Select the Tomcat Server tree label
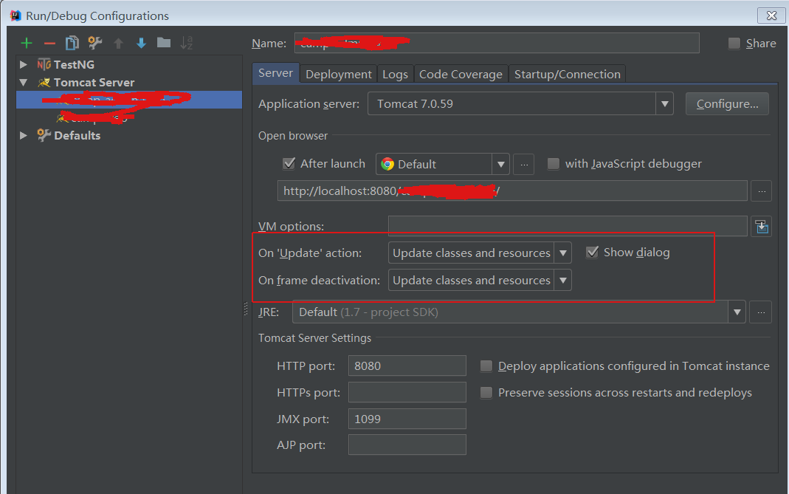The width and height of the screenshot is (789, 494). tap(94, 82)
